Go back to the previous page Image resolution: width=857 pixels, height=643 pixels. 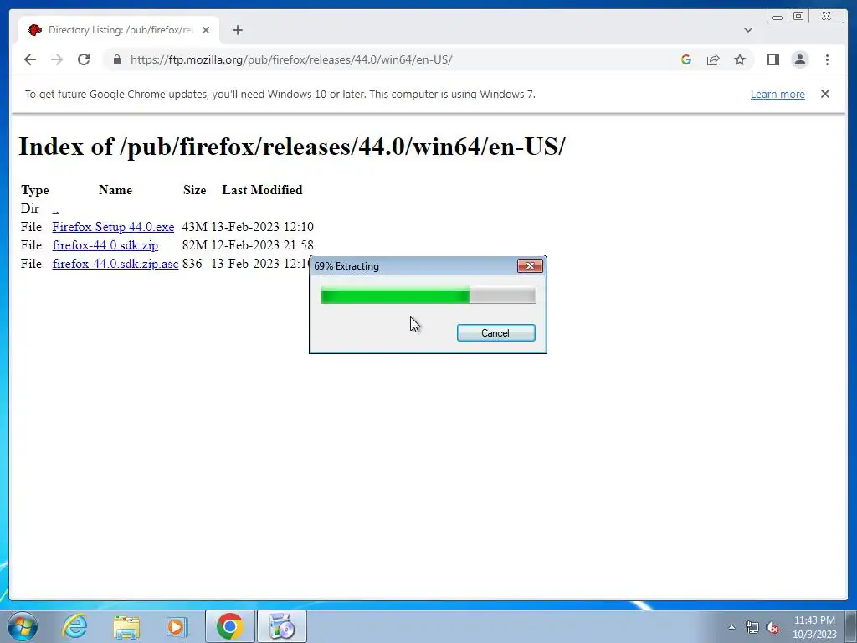30,59
